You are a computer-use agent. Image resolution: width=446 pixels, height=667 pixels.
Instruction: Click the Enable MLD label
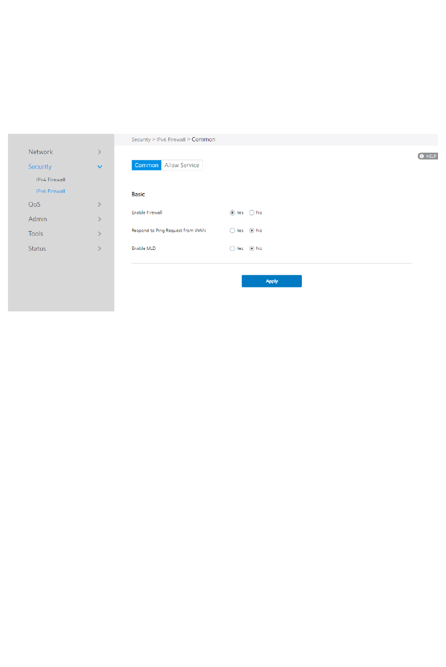pos(144,248)
